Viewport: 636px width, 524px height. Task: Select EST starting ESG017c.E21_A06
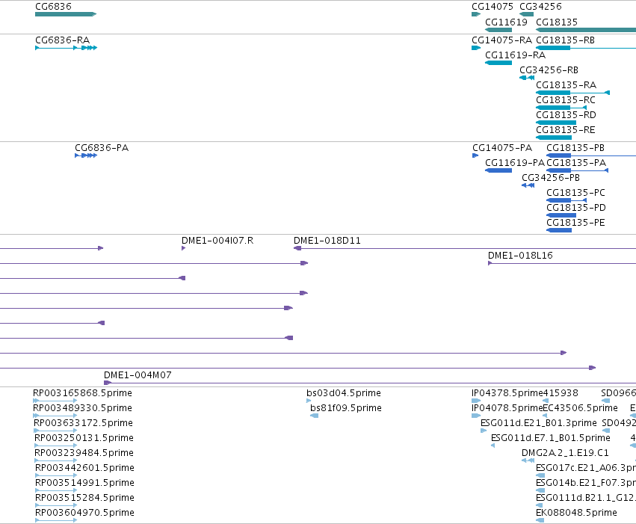586,468
